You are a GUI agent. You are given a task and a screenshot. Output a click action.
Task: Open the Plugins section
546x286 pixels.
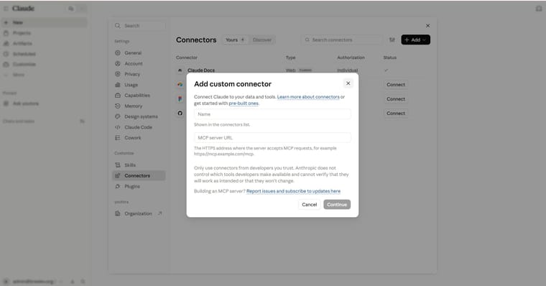139,186
